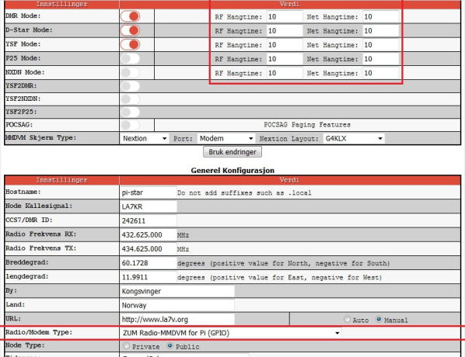Edit YSF Mode RF Hangtime field
465x357 pixels.
click(285, 45)
